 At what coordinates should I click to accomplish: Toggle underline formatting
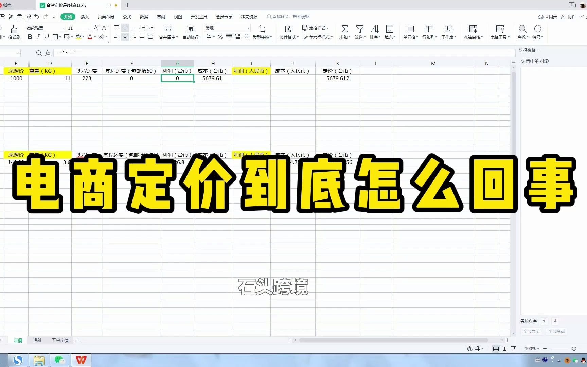tap(47, 37)
